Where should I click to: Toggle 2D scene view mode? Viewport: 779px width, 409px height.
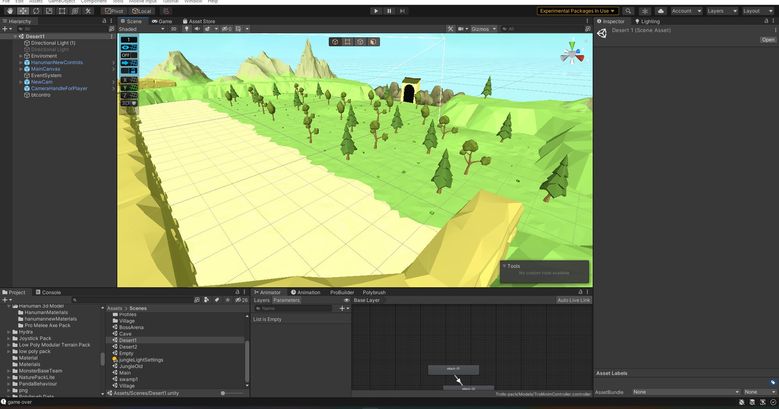tap(174, 29)
